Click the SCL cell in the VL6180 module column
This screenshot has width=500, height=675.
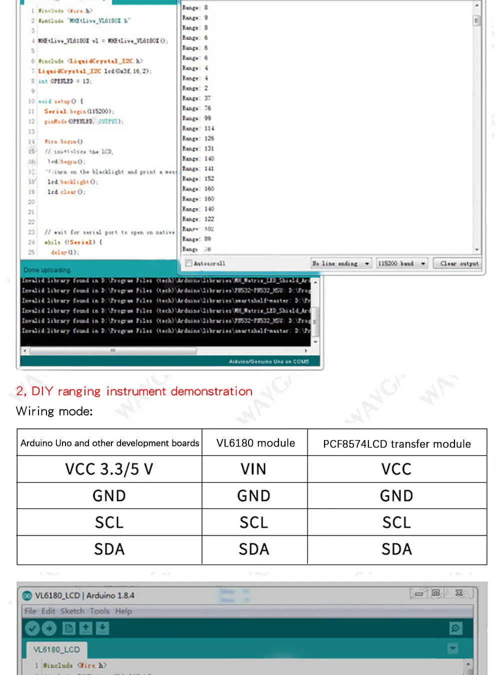tap(254, 522)
